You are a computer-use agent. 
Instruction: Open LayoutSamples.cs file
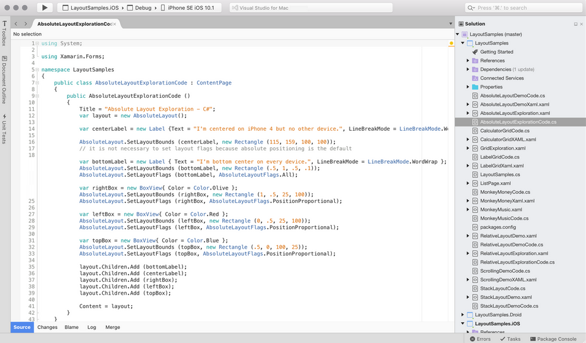tap(500, 175)
